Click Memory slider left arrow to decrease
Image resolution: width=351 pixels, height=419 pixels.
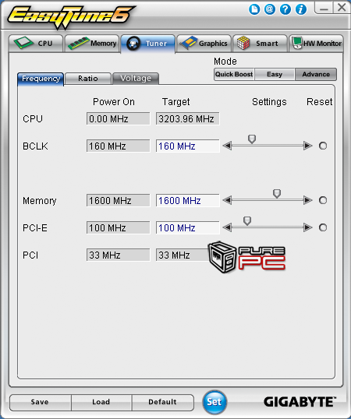click(227, 200)
